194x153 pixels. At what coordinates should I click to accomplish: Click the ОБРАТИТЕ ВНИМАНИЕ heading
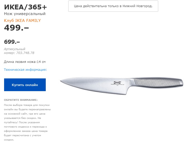(x=21, y=100)
